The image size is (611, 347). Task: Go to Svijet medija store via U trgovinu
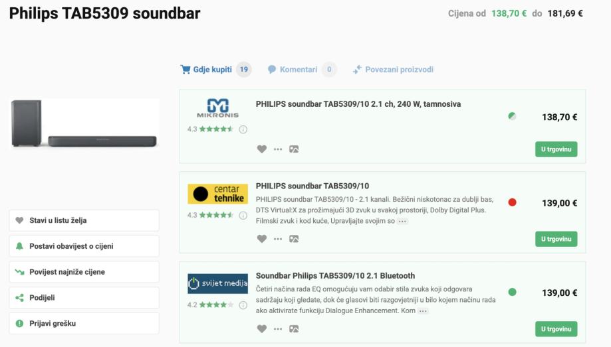pos(556,329)
